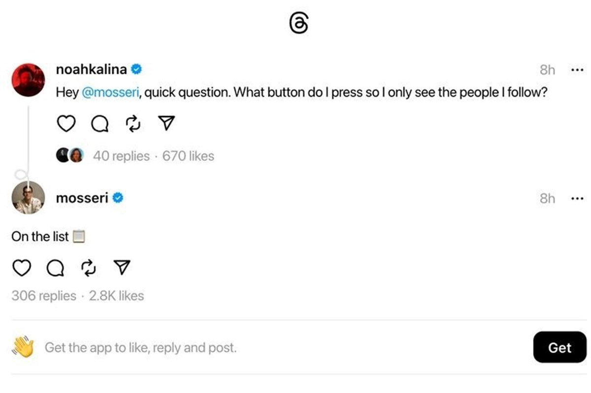The image size is (591, 393).
Task: View the 40 replies on noahkalina's post
Action: 121,156
